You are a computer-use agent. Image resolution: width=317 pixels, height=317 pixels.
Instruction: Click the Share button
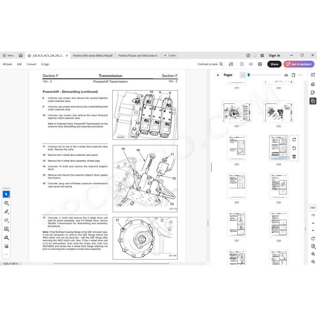point(274,64)
